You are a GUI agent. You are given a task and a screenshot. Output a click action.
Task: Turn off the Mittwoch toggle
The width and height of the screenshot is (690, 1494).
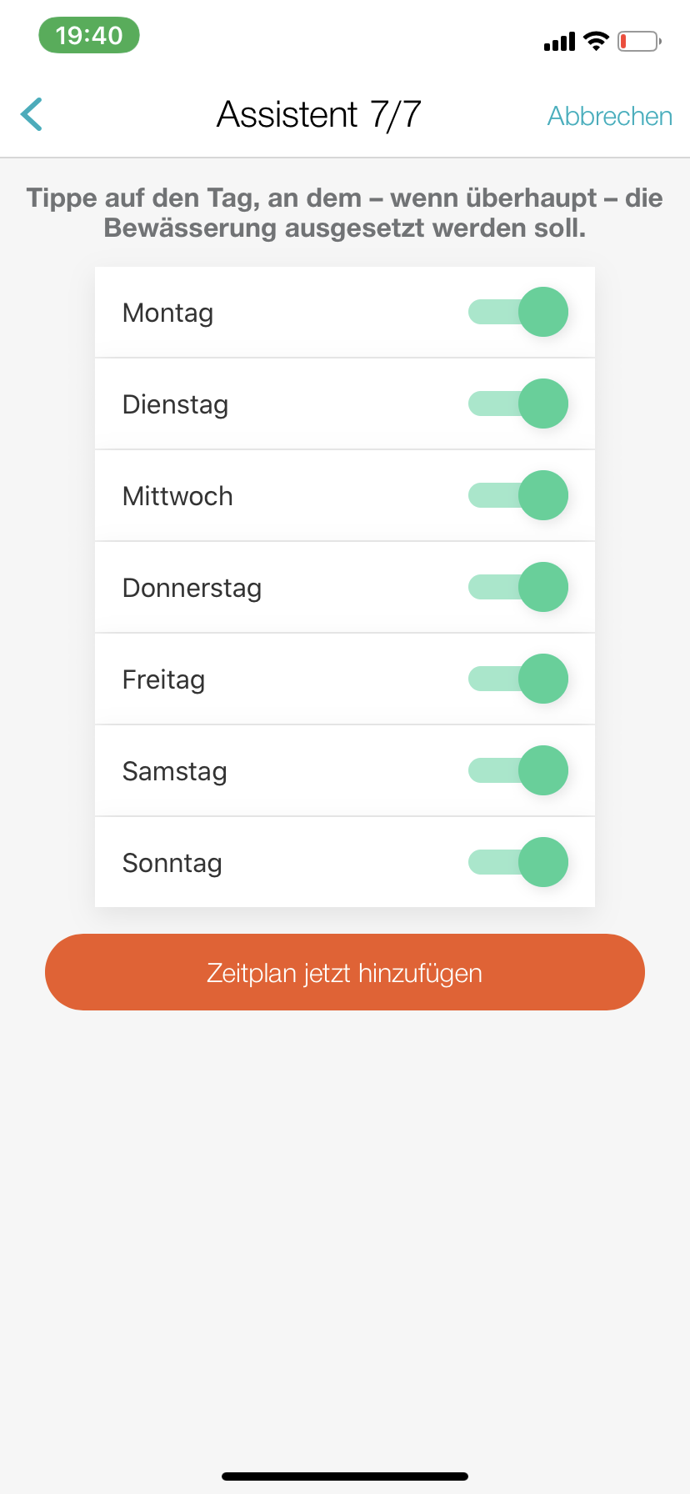[518, 496]
